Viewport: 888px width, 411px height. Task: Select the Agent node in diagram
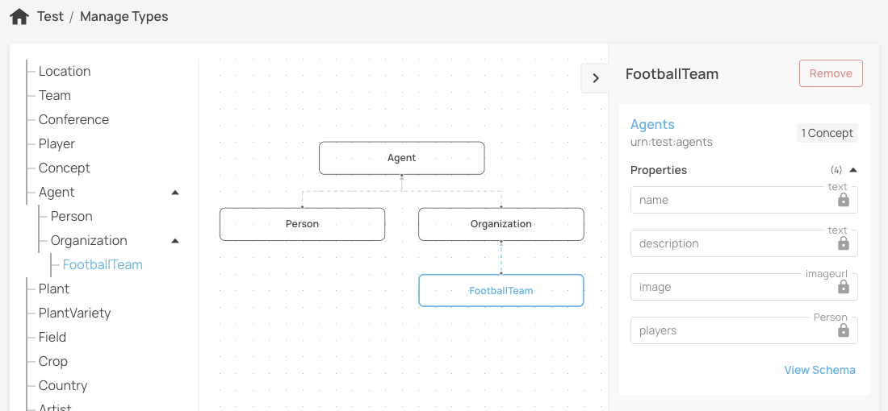coord(401,158)
